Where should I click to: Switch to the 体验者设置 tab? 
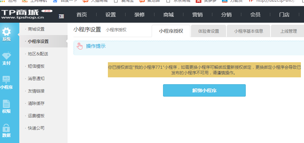(209, 31)
